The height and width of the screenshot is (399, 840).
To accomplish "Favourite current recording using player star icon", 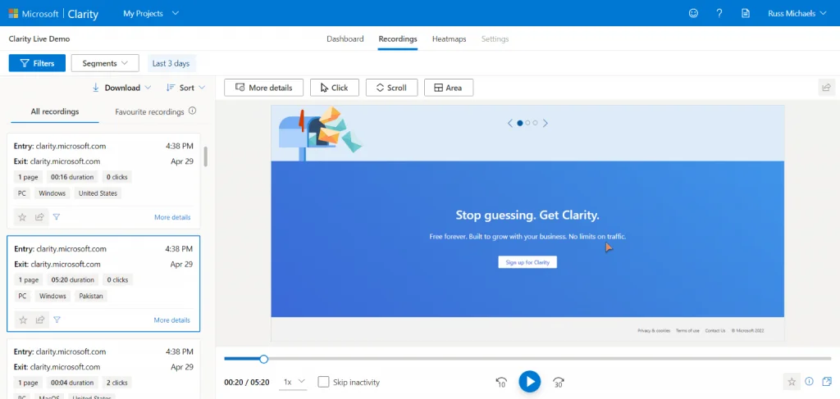I will (792, 381).
